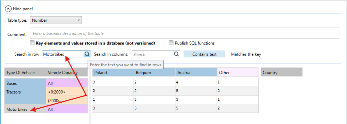347x124 pixels.
Task: Select the Motorbikes row key
Action: [x=25, y=109]
